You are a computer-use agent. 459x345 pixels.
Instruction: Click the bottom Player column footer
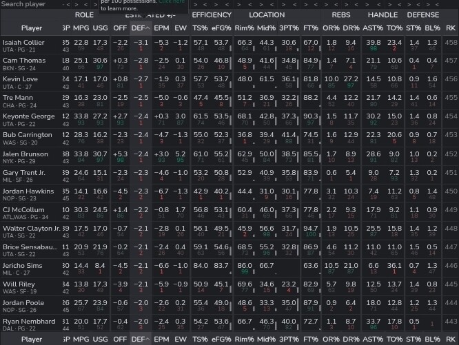(x=31, y=339)
